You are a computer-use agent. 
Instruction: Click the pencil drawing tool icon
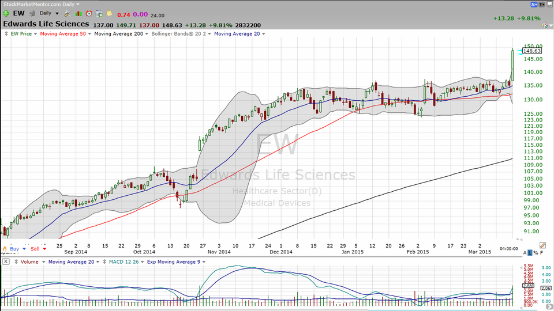coord(543,245)
